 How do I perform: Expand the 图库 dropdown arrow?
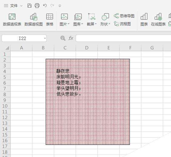pyautogui.click(x=82, y=24)
